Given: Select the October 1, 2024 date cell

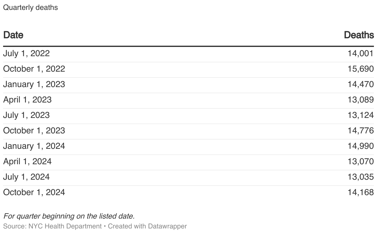Looking at the screenshot, I should click(34, 192).
